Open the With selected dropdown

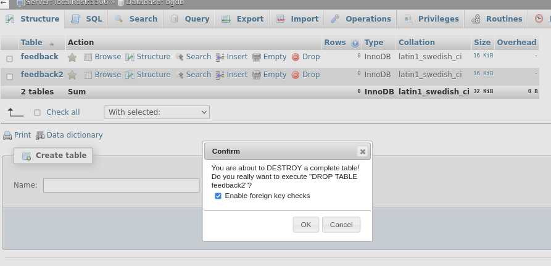(157, 112)
